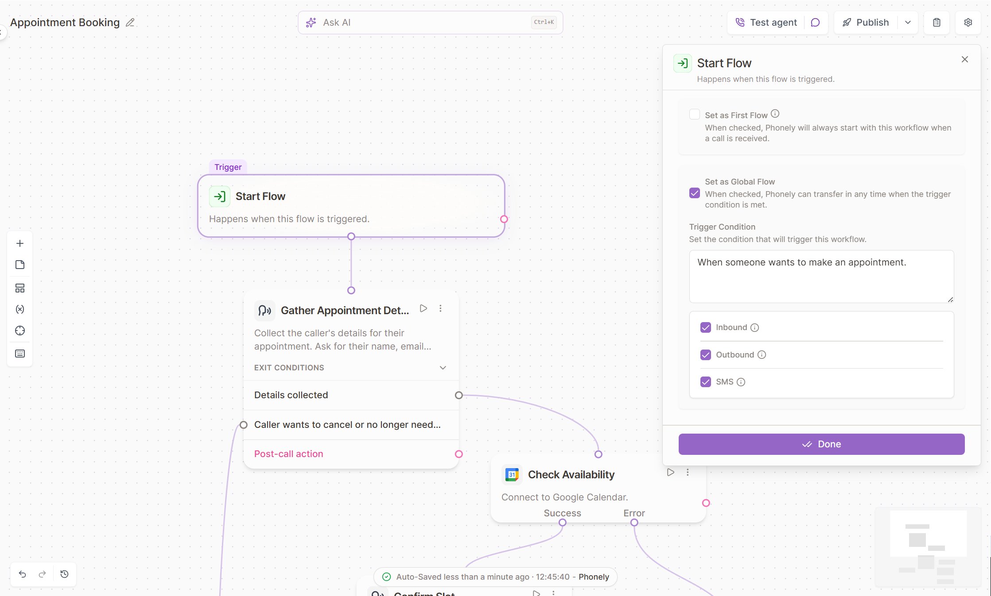Collapse the EXIT CONDITIONS chevron

[x=443, y=368]
